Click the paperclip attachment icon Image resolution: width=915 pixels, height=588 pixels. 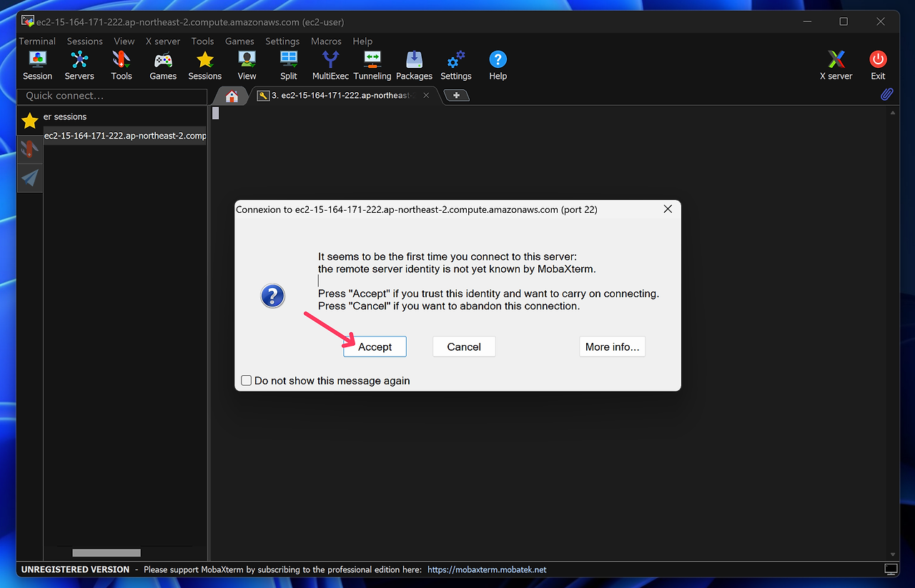coord(886,94)
